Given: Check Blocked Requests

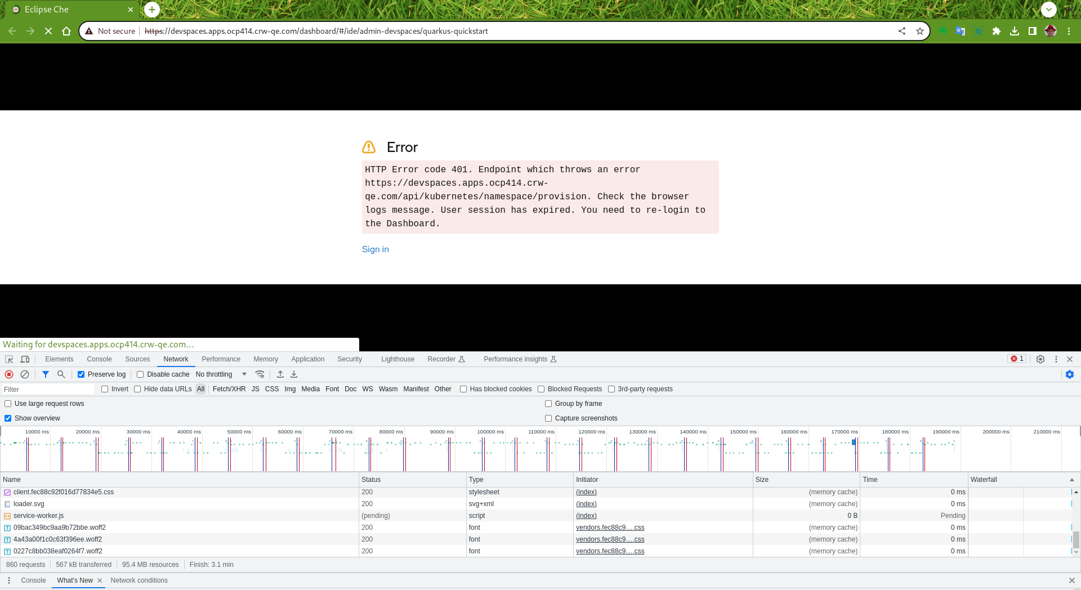Looking at the screenshot, I should [541, 389].
